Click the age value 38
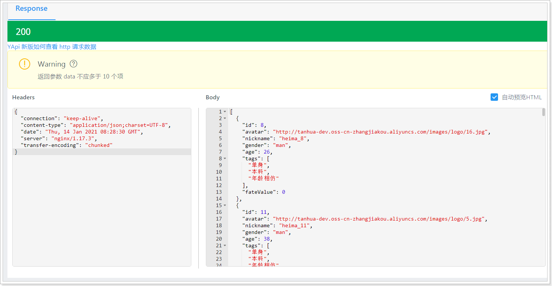The width and height of the screenshot is (552, 286). point(267,239)
